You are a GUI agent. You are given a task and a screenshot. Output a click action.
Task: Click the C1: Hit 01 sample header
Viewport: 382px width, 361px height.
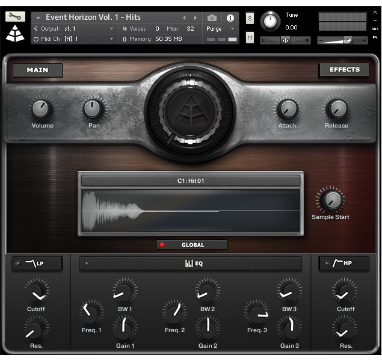pos(191,180)
